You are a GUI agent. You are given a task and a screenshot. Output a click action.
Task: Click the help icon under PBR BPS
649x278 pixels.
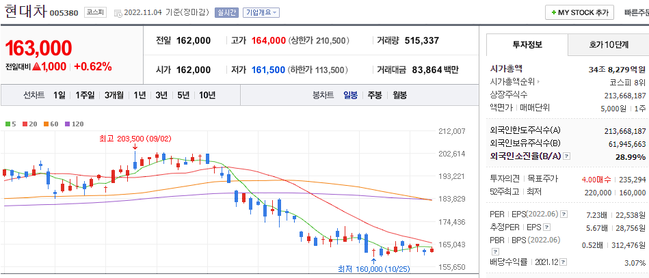495,251
